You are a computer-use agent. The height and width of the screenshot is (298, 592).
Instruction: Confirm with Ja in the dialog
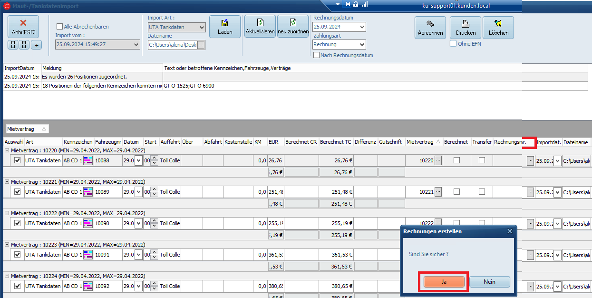444,282
